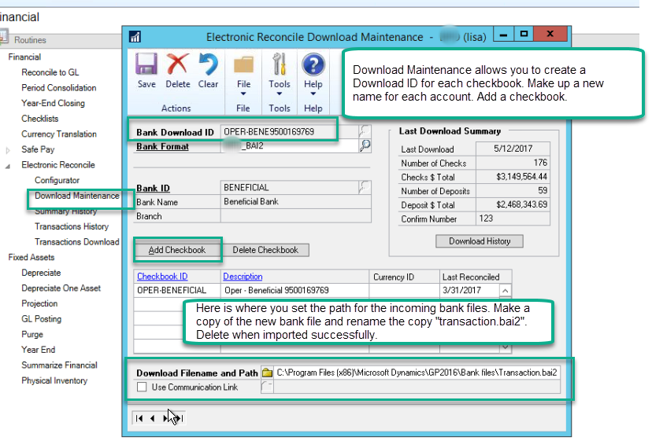Open the Tools dropdown arrow
This screenshot has height=448, width=652.
pyautogui.click(x=280, y=94)
